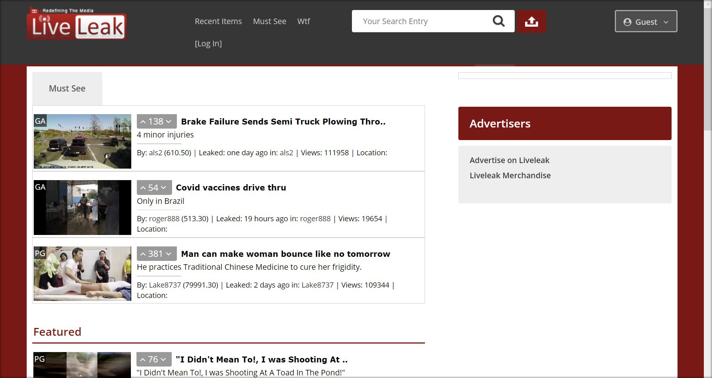Open Recent Items in navigation

click(x=218, y=21)
